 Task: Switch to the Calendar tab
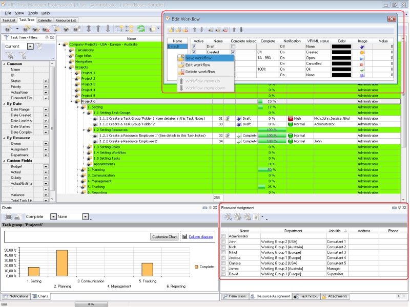pyautogui.click(x=45, y=20)
